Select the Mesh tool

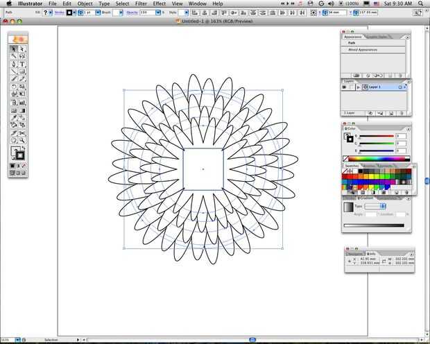coord(14,110)
